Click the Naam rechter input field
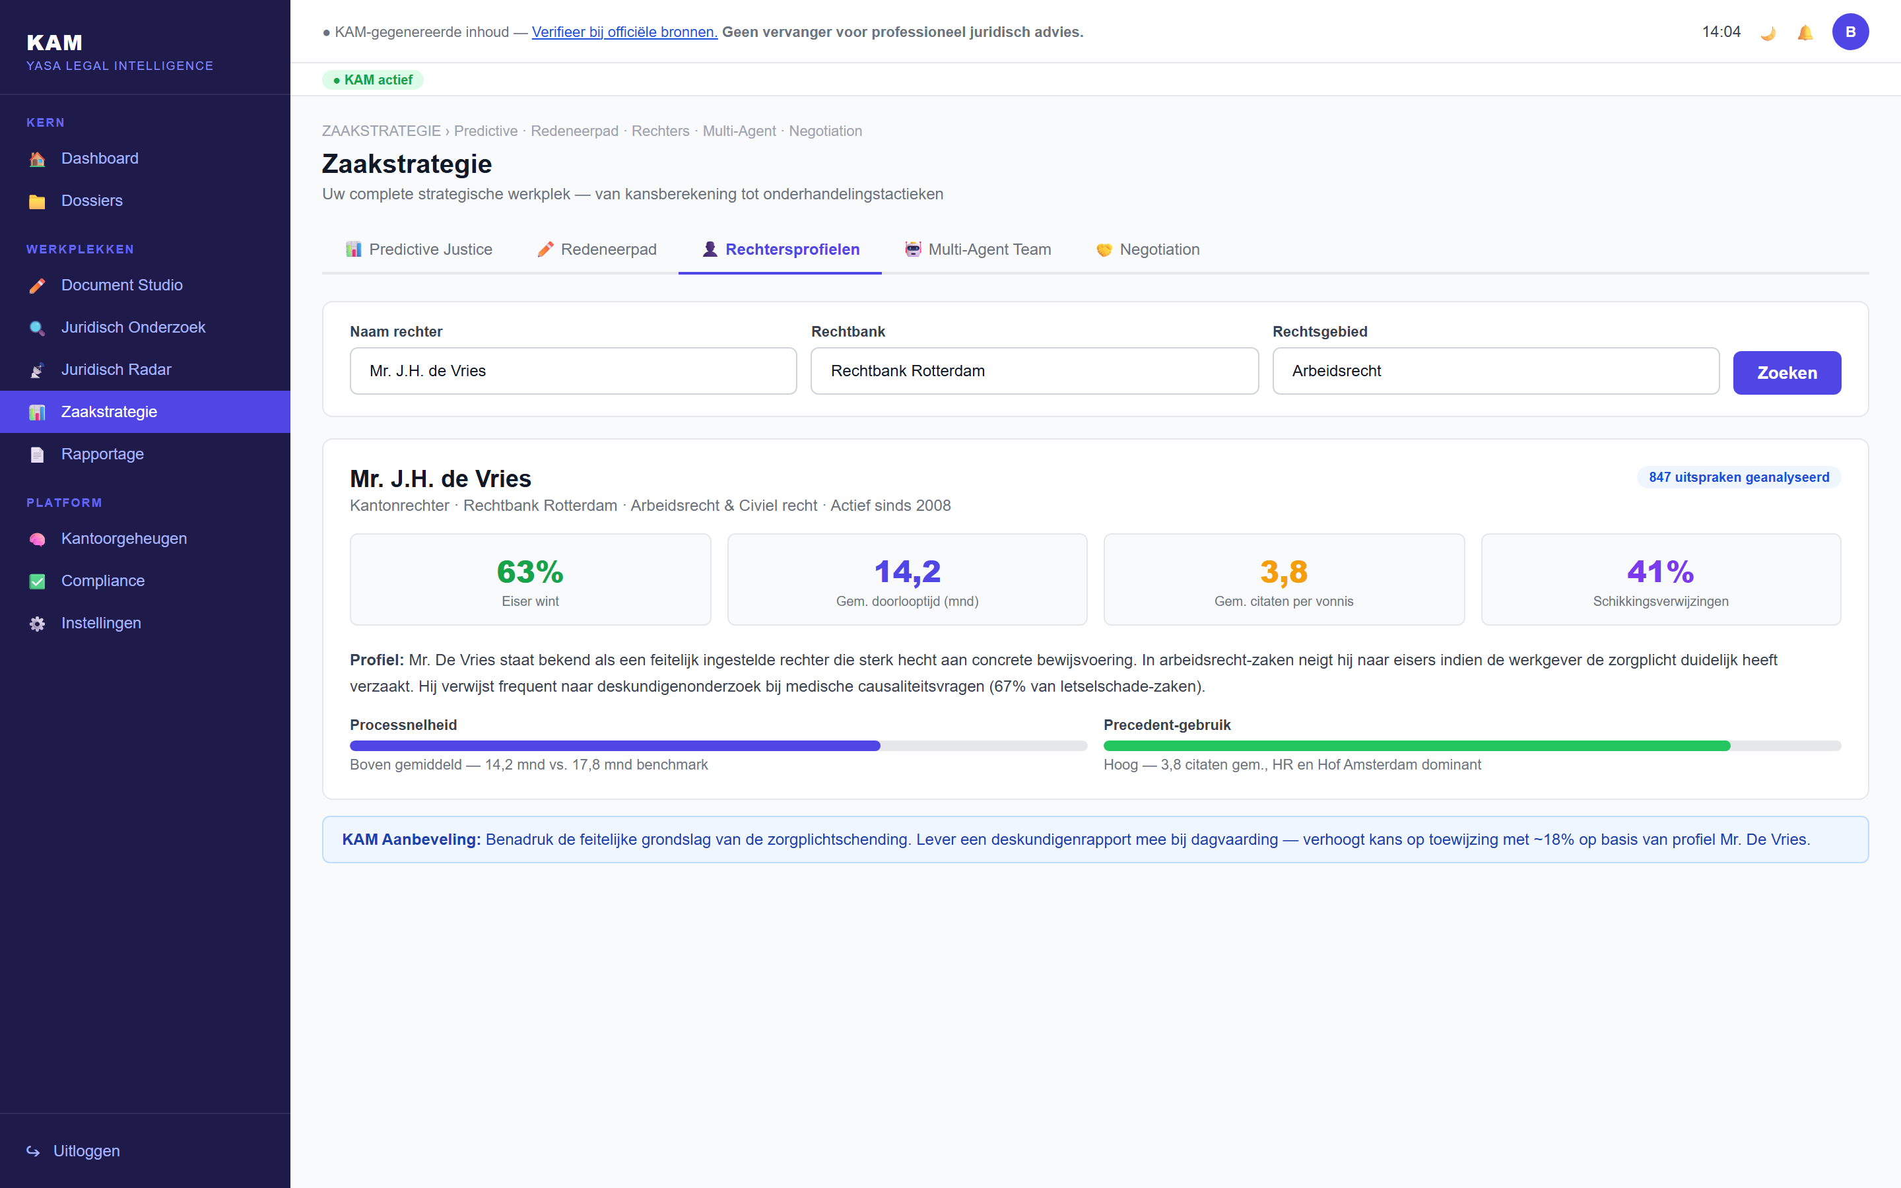This screenshot has height=1188, width=1901. [573, 371]
